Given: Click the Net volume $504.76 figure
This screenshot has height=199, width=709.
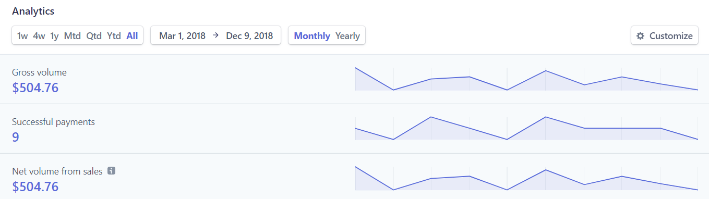Looking at the screenshot, I should pyautogui.click(x=35, y=186).
